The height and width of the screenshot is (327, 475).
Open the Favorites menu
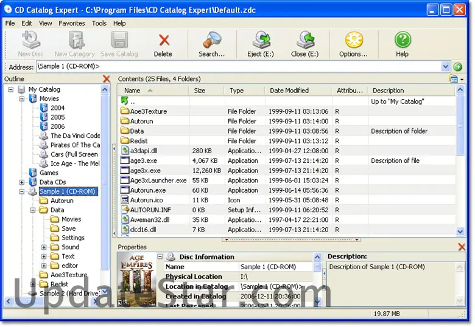(72, 23)
